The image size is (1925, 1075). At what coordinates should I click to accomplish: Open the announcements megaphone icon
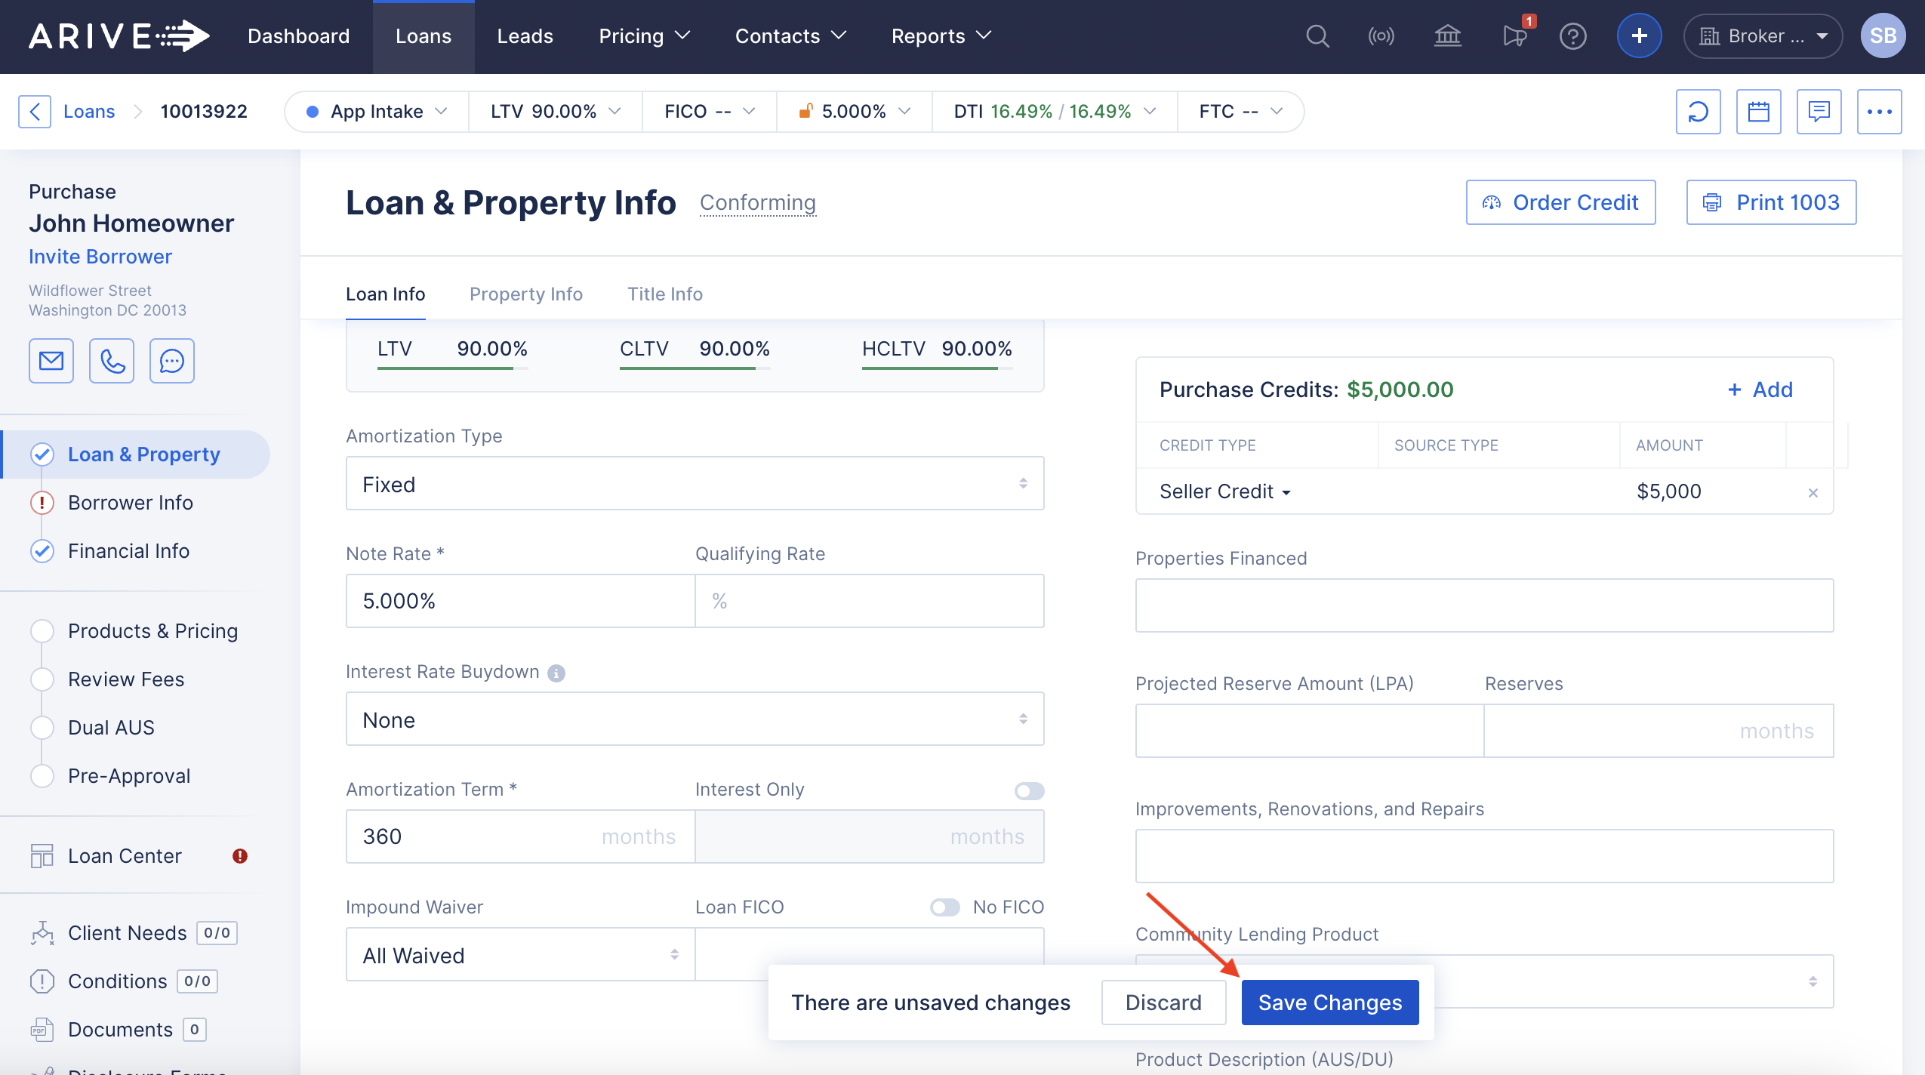pos(1514,36)
